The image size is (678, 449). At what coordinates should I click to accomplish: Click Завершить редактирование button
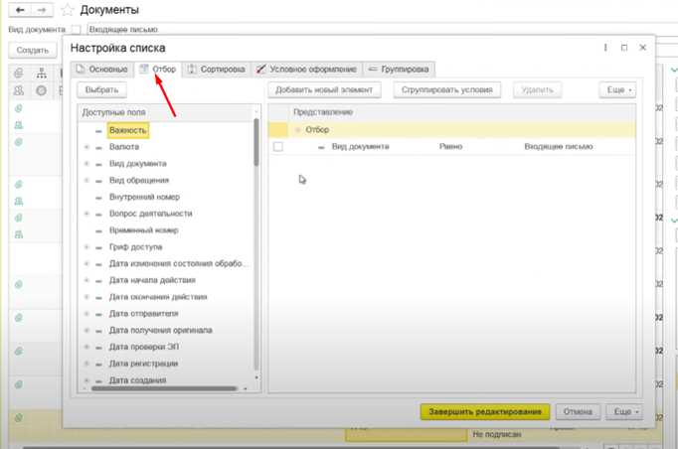click(x=485, y=412)
